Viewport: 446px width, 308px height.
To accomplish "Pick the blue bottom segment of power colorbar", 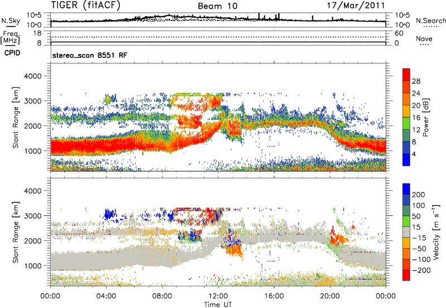I will pyautogui.click(x=406, y=160).
